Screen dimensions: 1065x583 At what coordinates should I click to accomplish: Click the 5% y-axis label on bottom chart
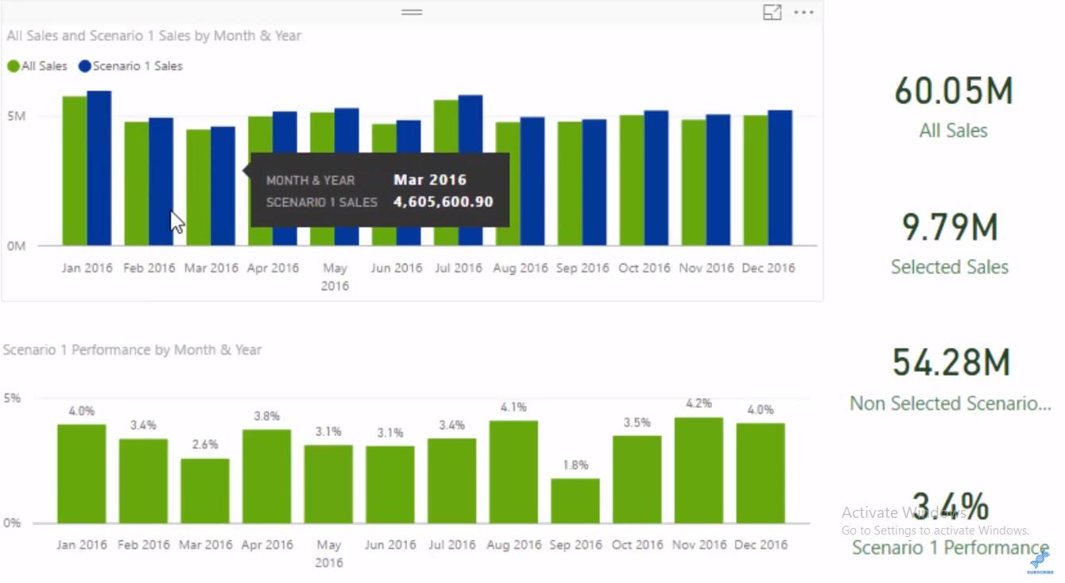click(x=12, y=397)
